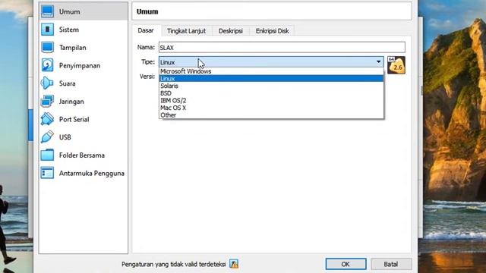Open the Jaringan network icon
This screenshot has height=273, width=486.
coord(47,101)
